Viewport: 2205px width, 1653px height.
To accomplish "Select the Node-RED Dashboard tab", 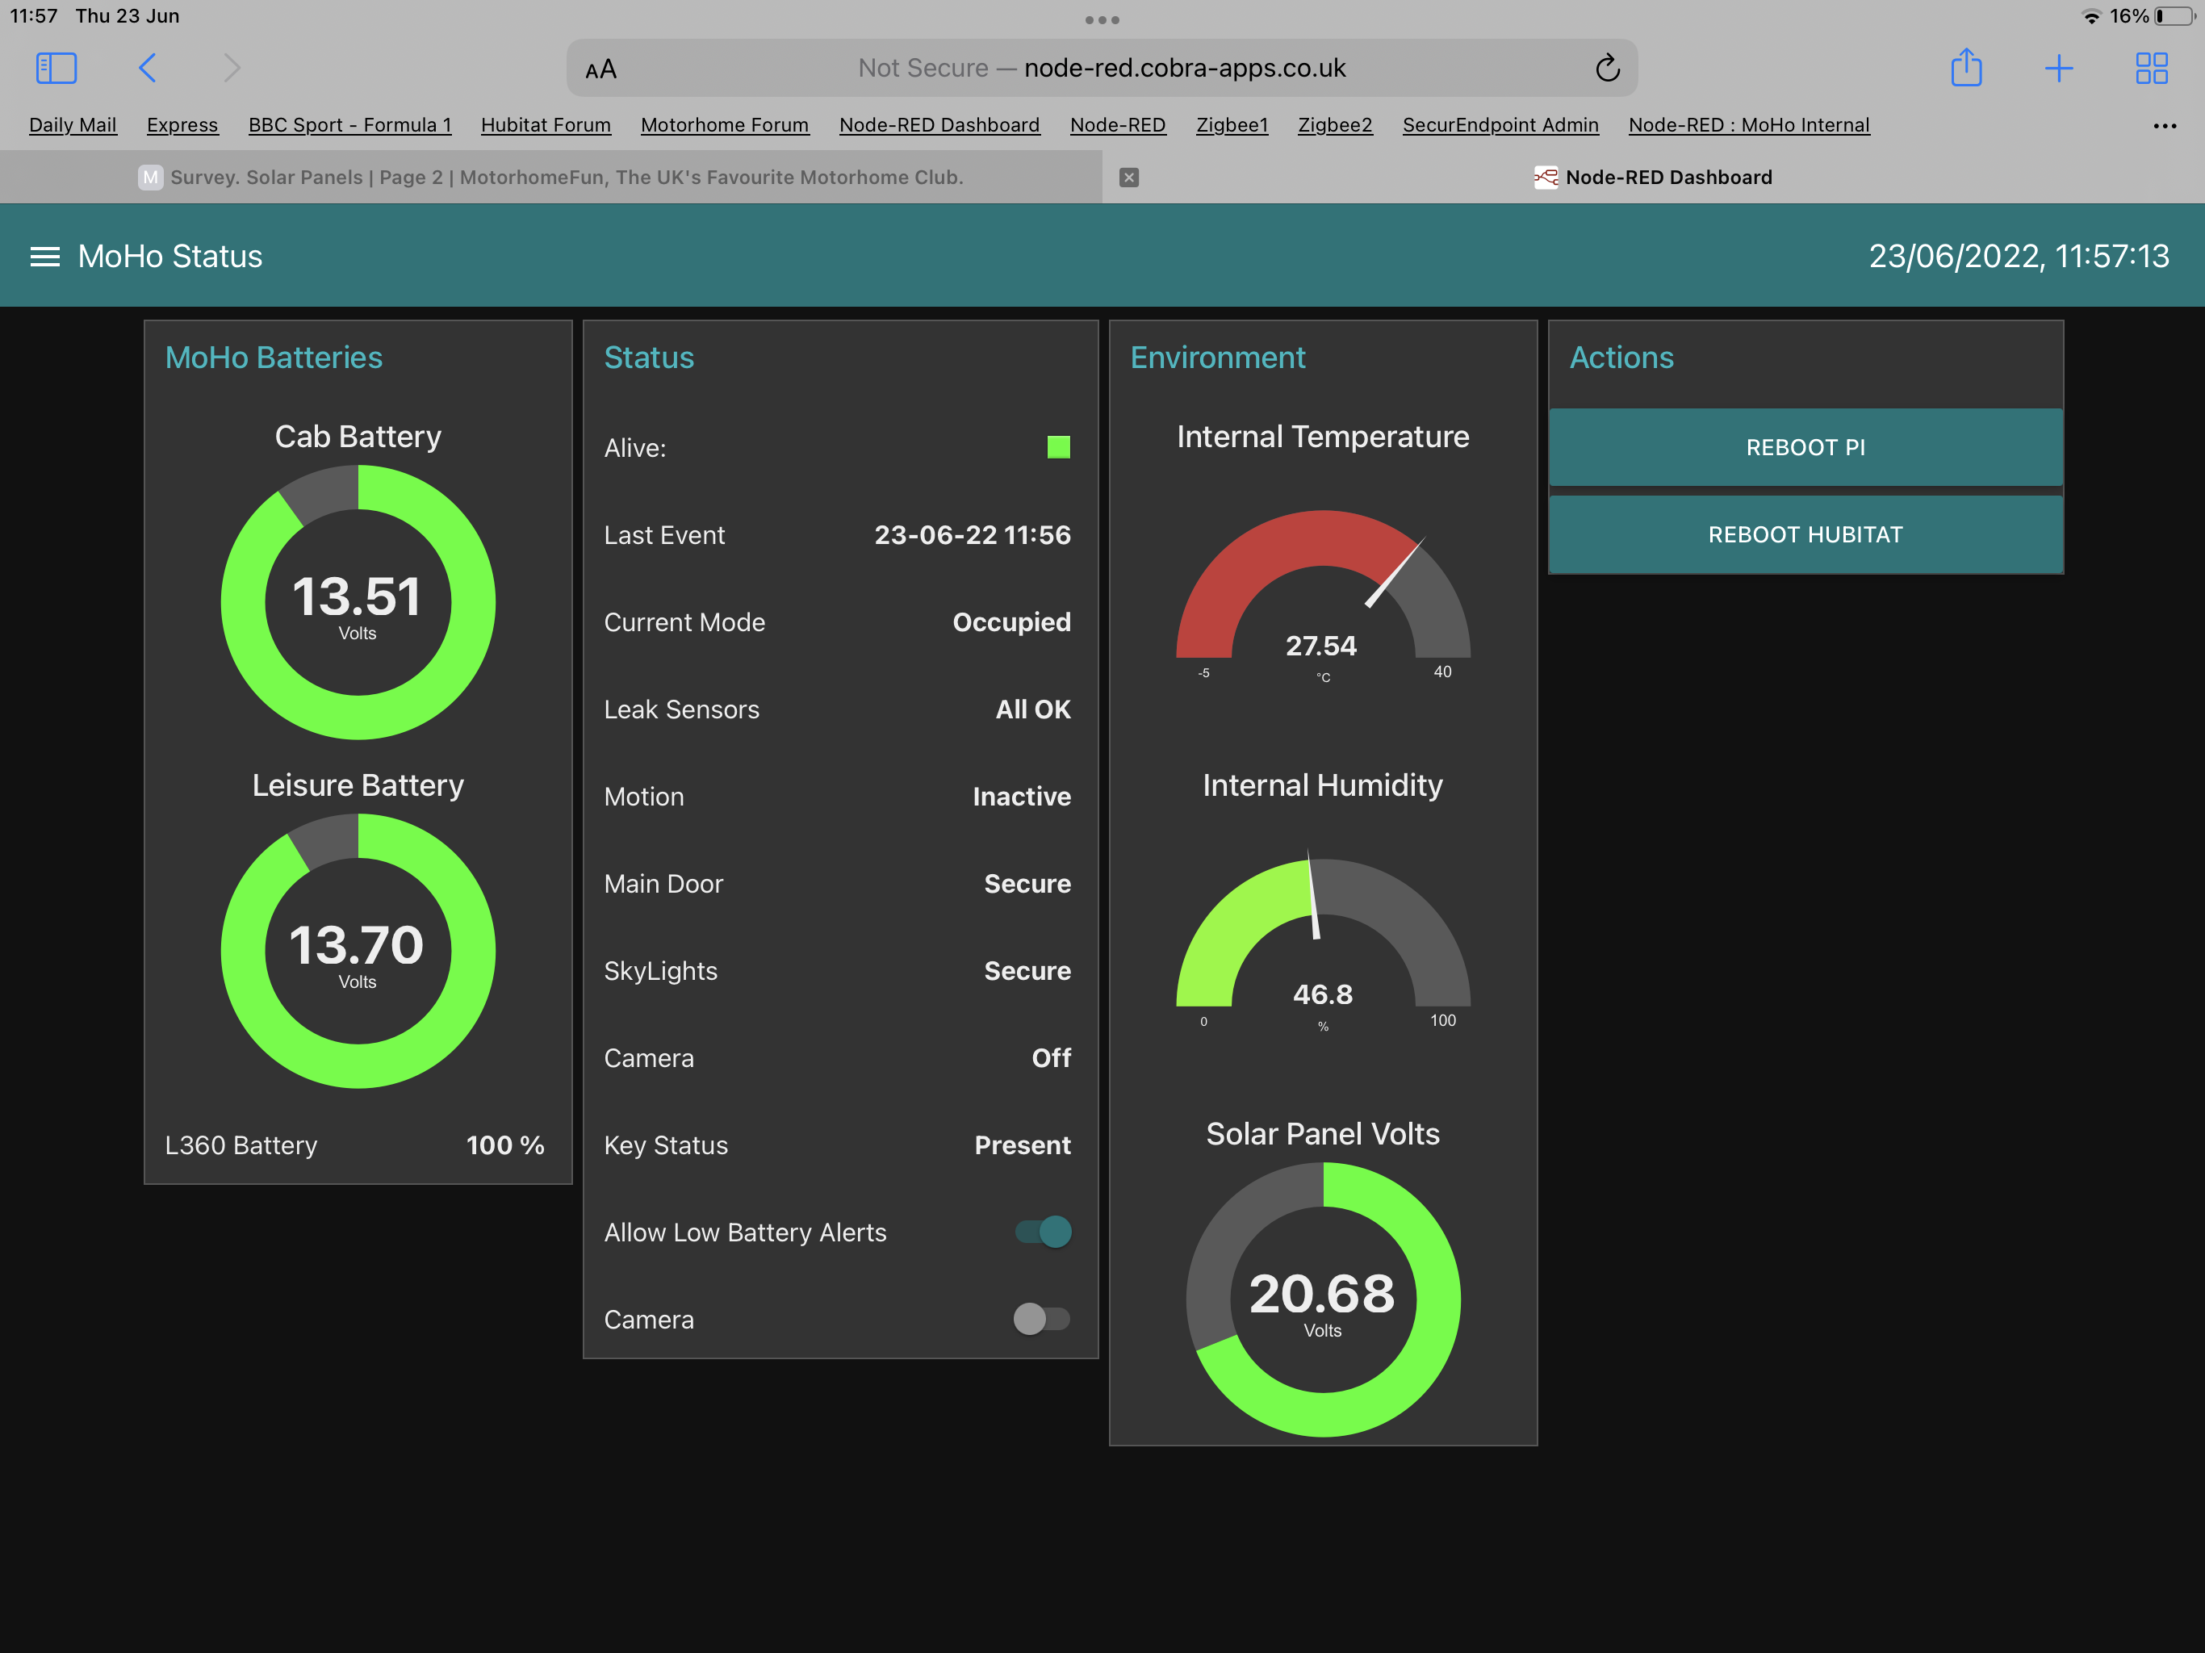I will [x=1654, y=178].
